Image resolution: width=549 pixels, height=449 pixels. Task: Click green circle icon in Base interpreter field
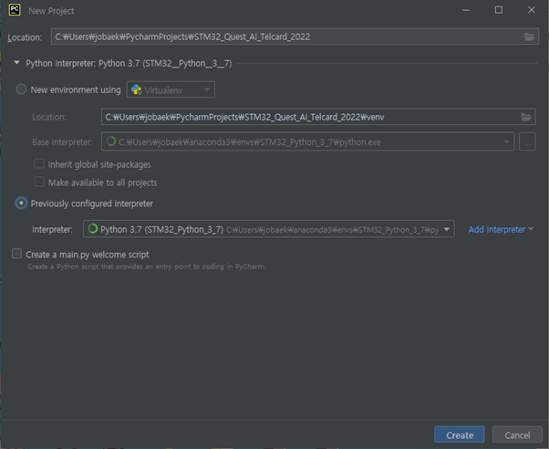click(x=111, y=141)
